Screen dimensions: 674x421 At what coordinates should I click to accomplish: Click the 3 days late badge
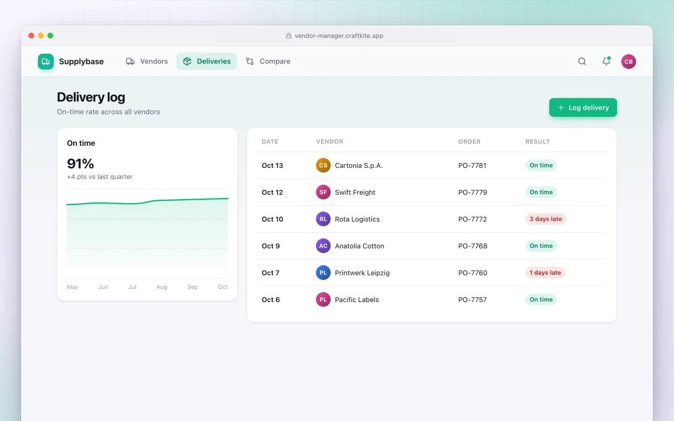pos(546,219)
